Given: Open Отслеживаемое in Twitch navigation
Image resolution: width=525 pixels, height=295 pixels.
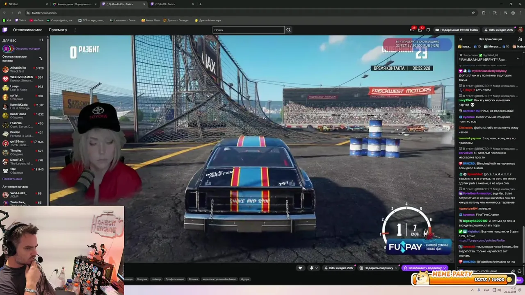Looking at the screenshot, I should [x=27, y=30].
